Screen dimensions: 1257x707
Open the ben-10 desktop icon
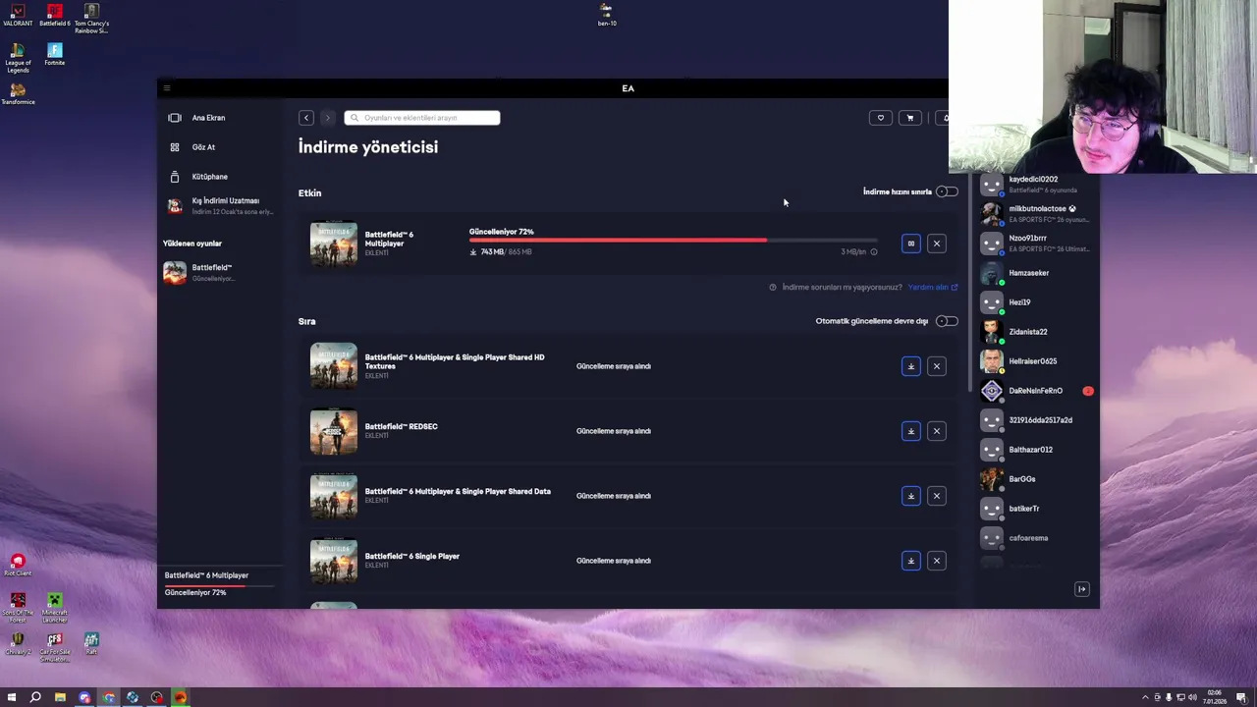point(607,15)
